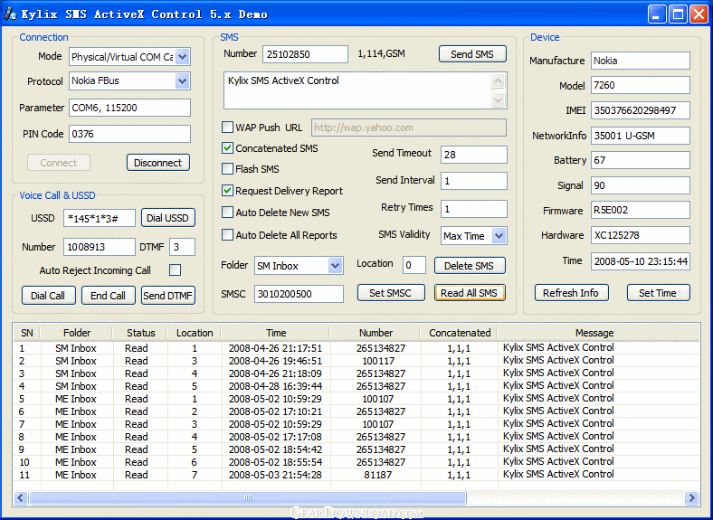Click the IMEI field

pyautogui.click(x=641, y=110)
